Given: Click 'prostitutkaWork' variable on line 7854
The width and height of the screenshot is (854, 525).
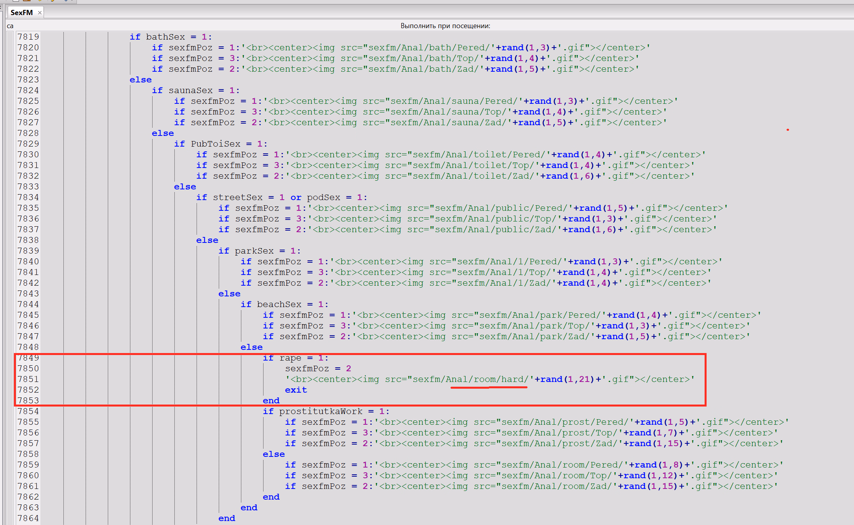Looking at the screenshot, I should pos(321,411).
